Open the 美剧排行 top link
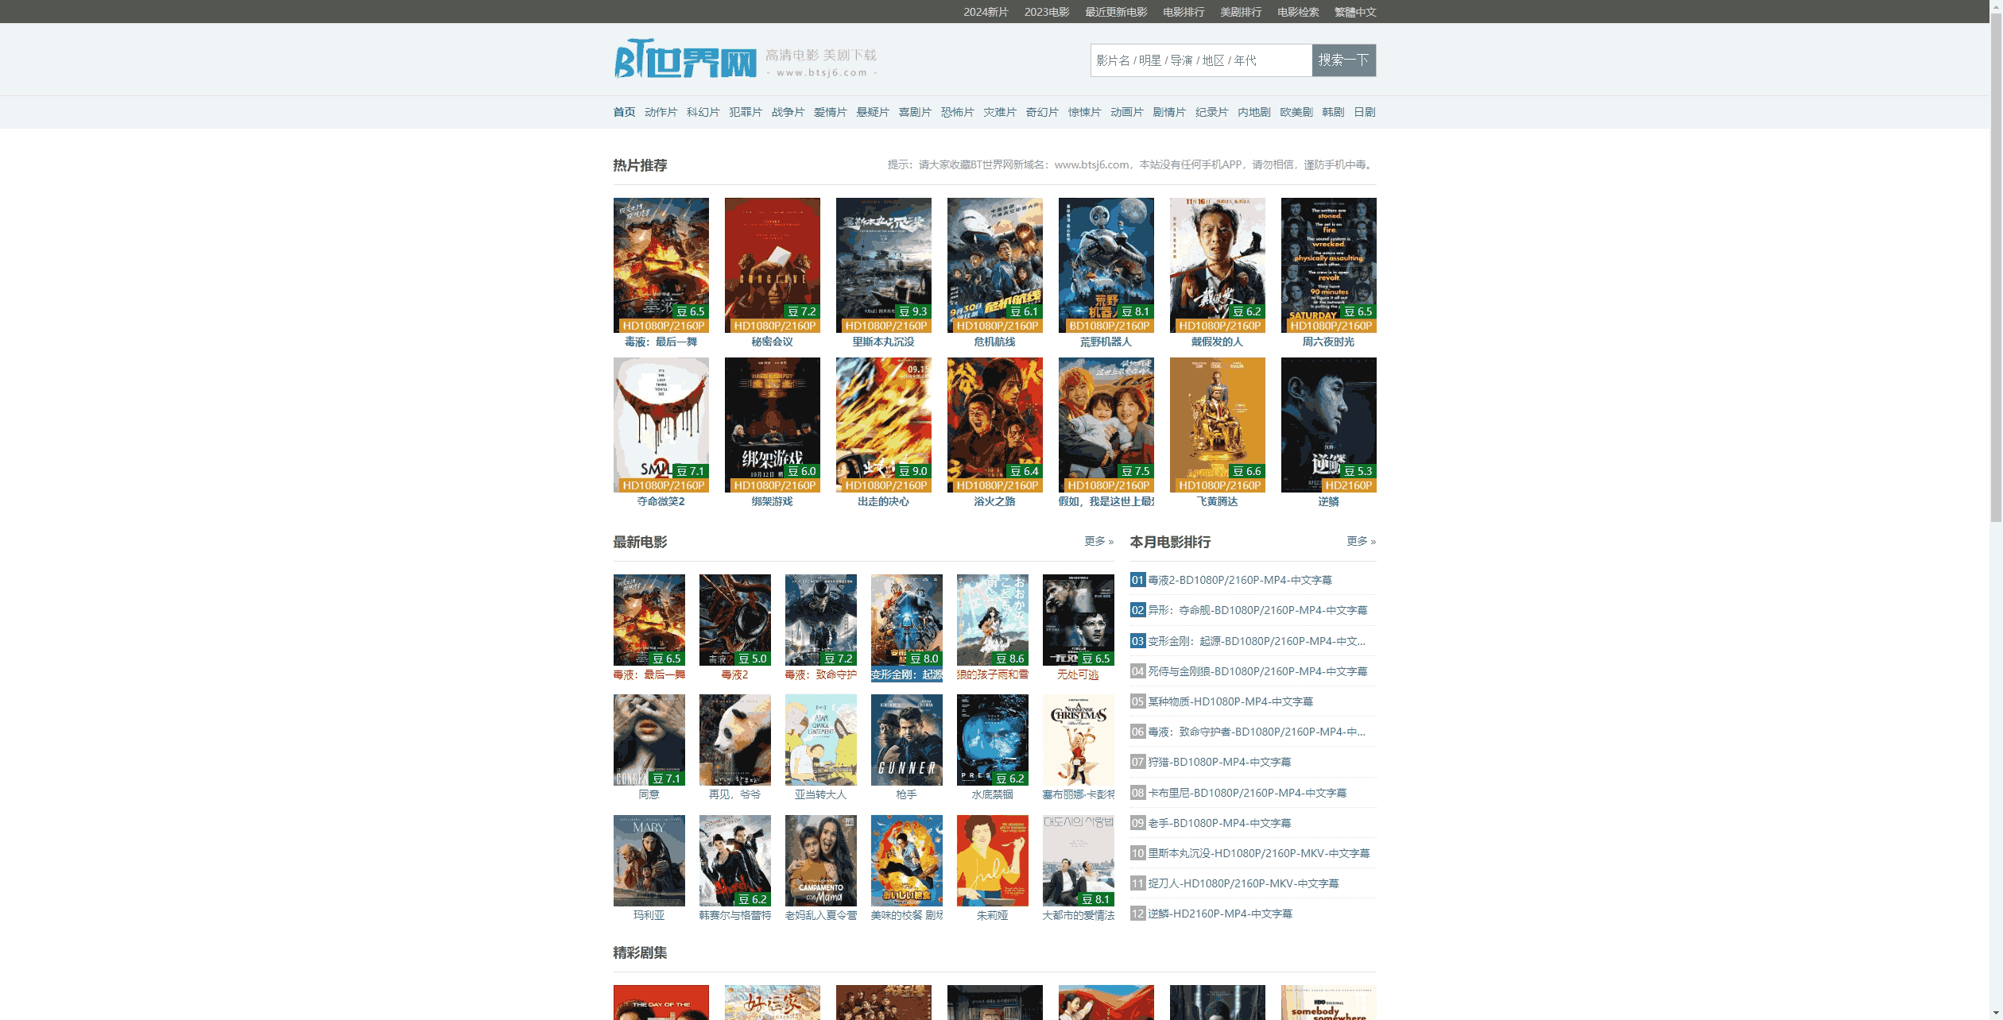 1241,12
